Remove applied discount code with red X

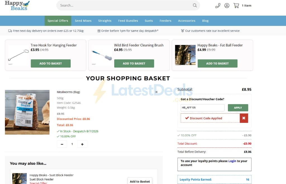click(x=244, y=118)
